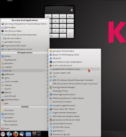
Task: Click the calculator equals button
Action: (x=70, y=33)
